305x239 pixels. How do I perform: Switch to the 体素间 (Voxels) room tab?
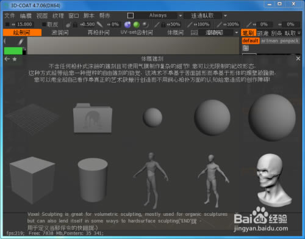click(175, 32)
